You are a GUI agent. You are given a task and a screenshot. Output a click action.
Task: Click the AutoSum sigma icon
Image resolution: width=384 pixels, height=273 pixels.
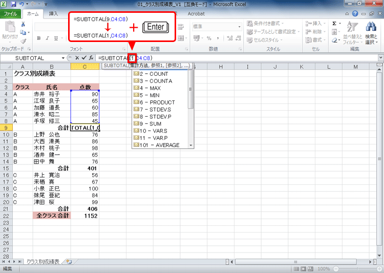coord(334,24)
